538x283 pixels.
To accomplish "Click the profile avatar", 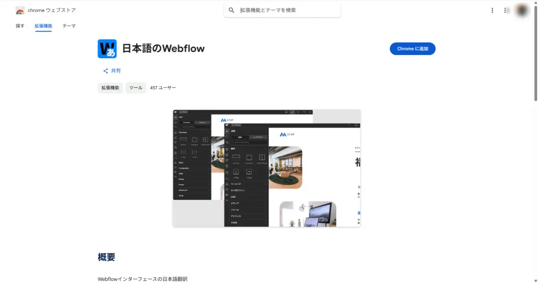I will [522, 10].
